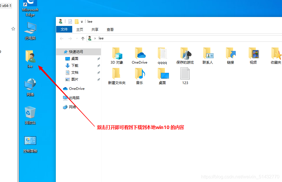This screenshot has width=282, height=182.
Task: Select 快速访问 in navigation pane
Action: pos(79,52)
